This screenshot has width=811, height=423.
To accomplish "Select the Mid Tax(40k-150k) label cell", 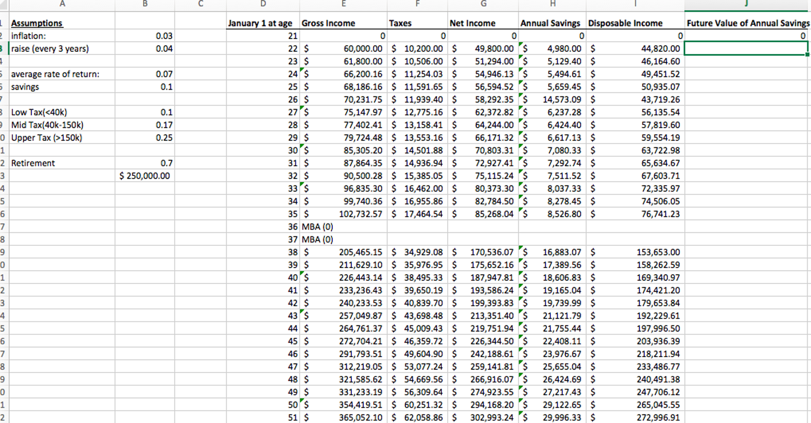I will click(x=62, y=125).
